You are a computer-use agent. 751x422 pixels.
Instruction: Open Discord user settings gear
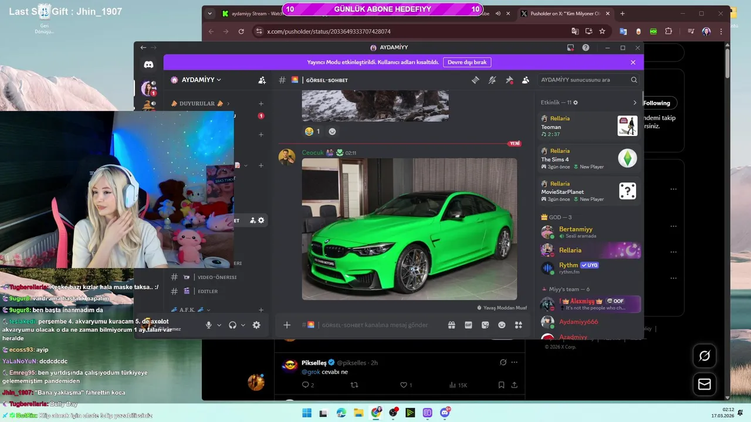coord(256,325)
